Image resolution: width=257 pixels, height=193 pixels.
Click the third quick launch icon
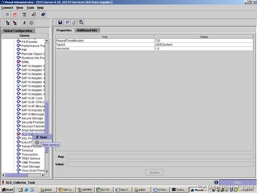[32, 190]
